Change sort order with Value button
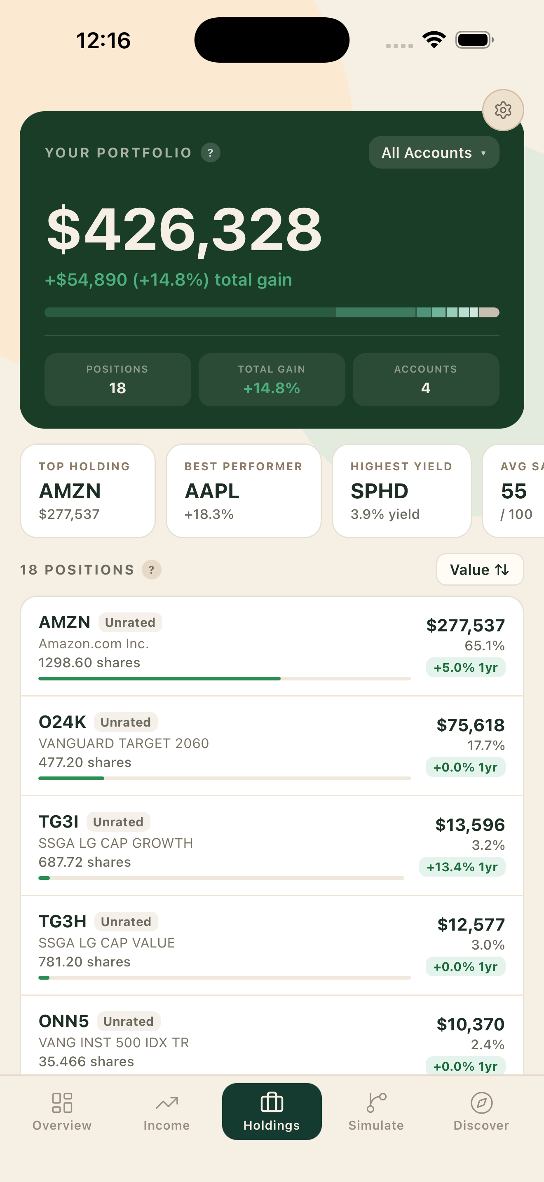 (x=480, y=570)
